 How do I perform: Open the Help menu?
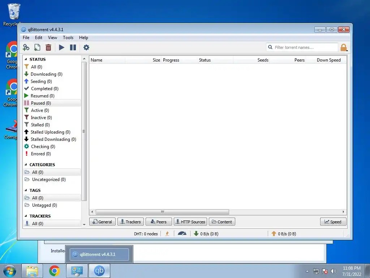(x=83, y=38)
